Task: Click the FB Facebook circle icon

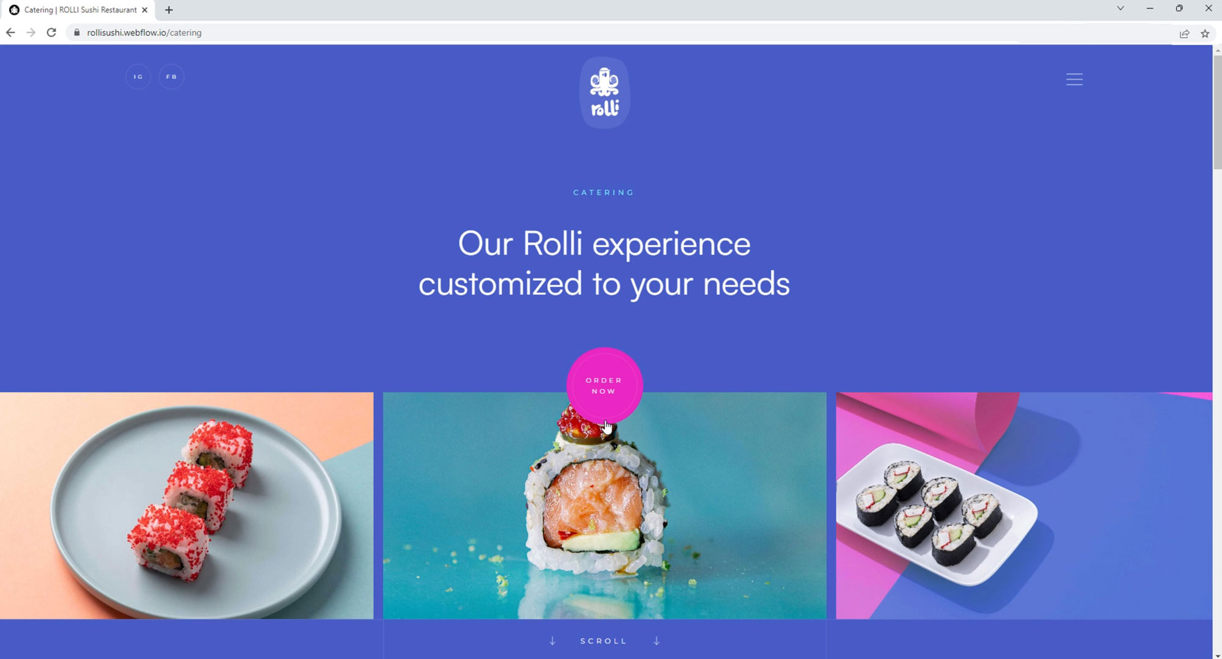Action: (x=171, y=77)
